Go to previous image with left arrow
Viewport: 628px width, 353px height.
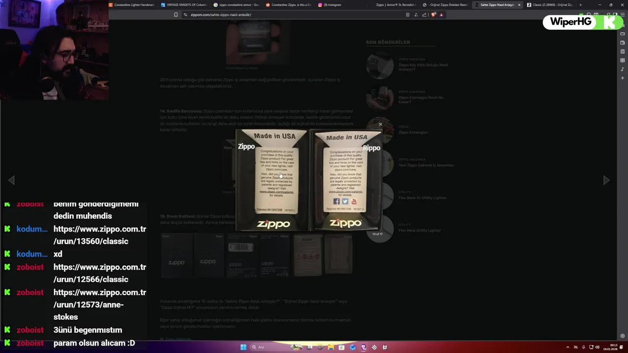pos(11,180)
